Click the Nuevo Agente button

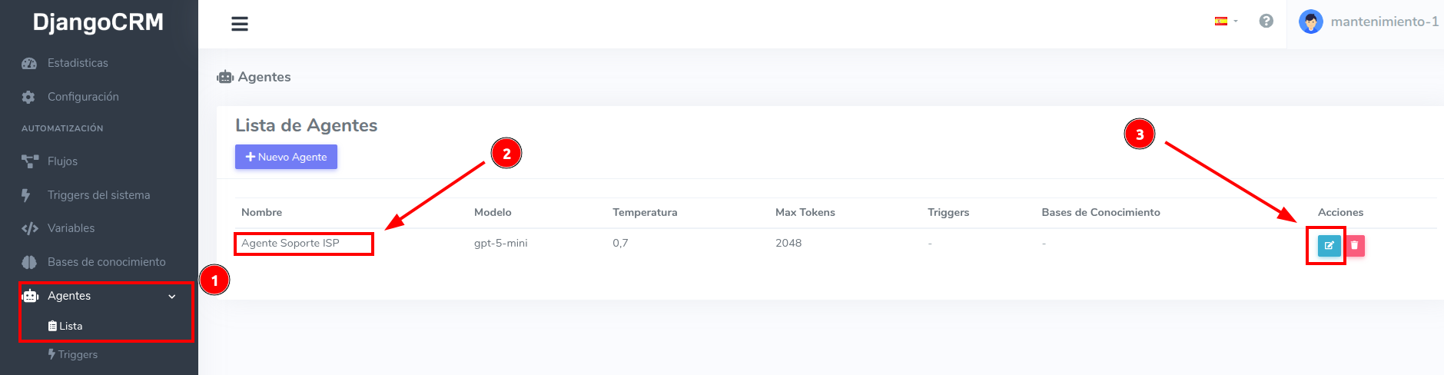(286, 157)
